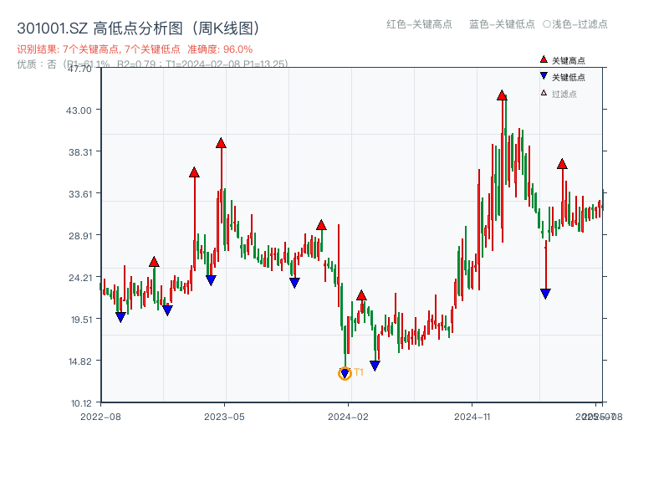Click the orange T1 circle marker
669x502 pixels.
[x=345, y=372]
